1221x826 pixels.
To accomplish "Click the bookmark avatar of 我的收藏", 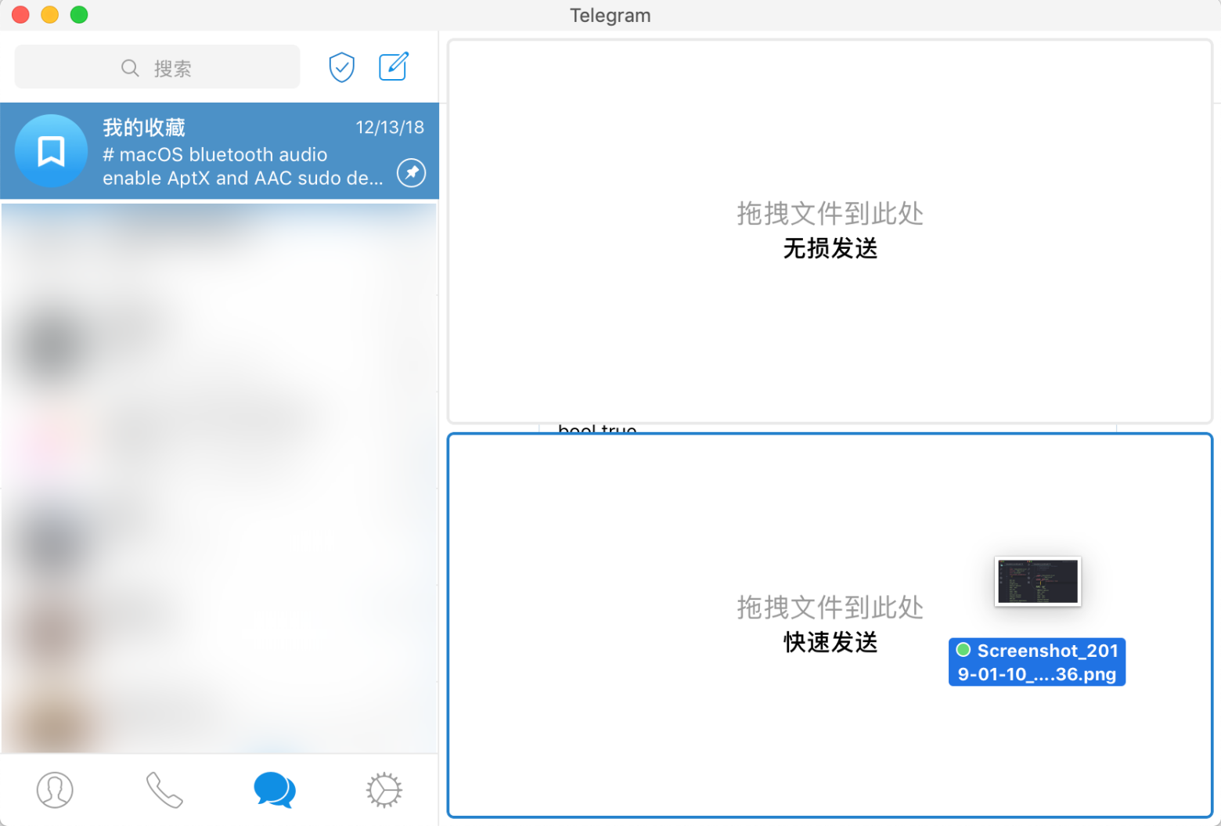I will pyautogui.click(x=52, y=151).
